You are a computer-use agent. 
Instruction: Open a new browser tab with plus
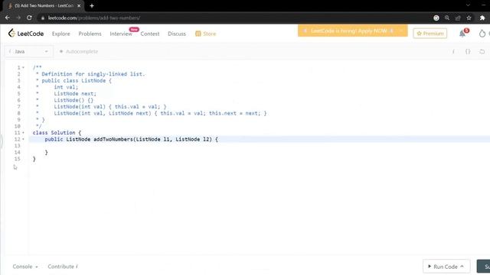click(x=92, y=5)
